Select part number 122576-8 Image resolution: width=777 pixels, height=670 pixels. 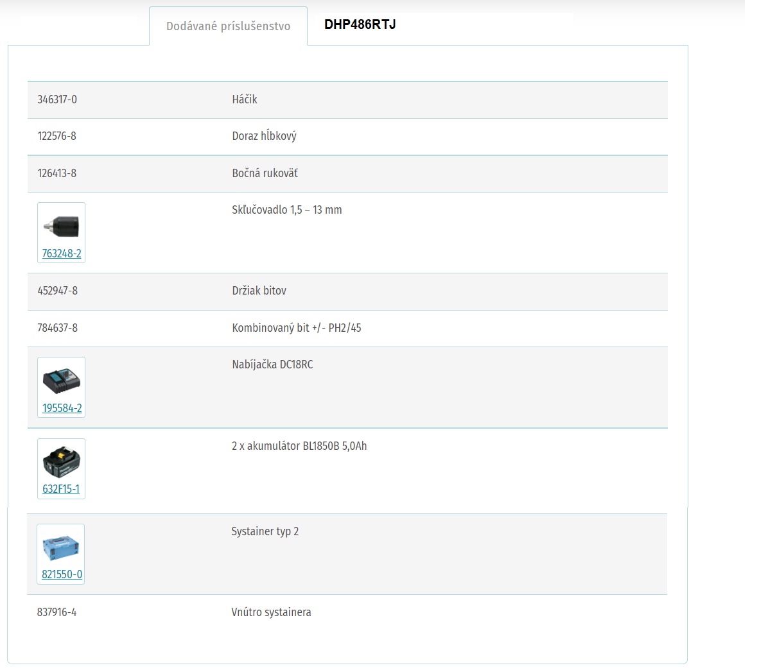(x=57, y=136)
